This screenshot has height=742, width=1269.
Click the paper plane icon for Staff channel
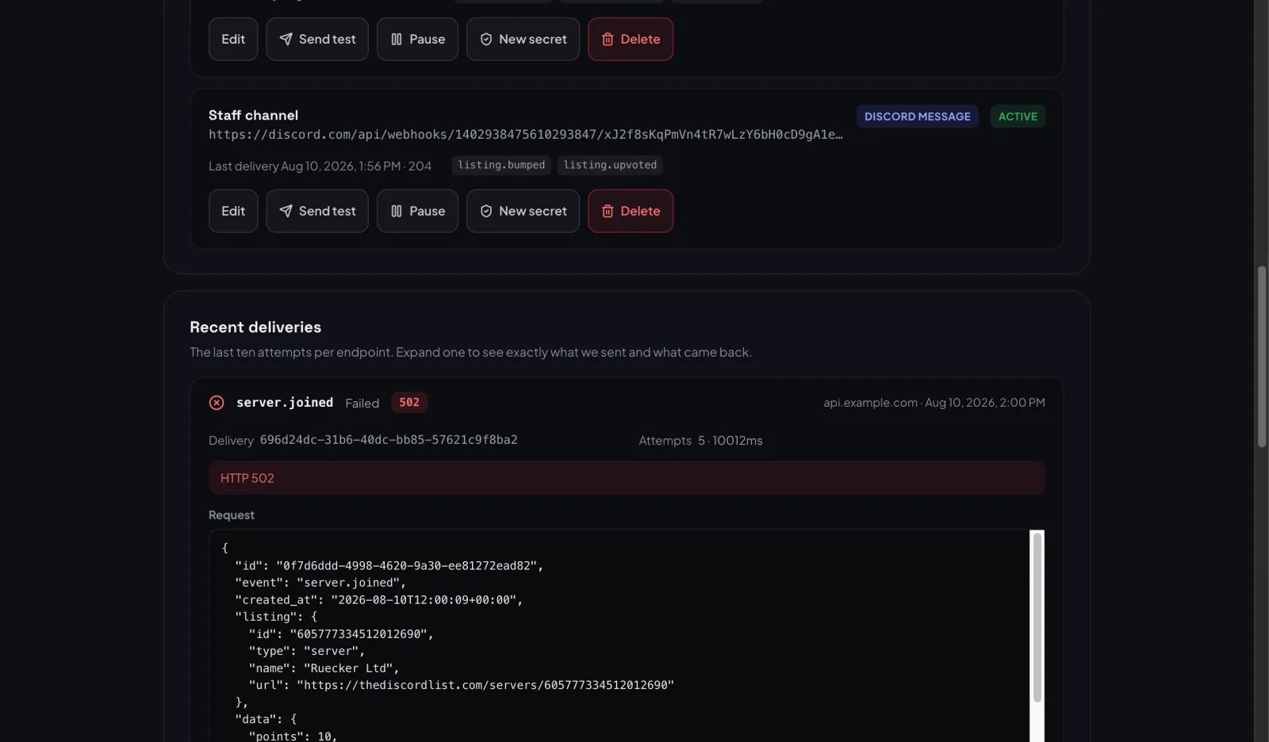[x=286, y=211]
